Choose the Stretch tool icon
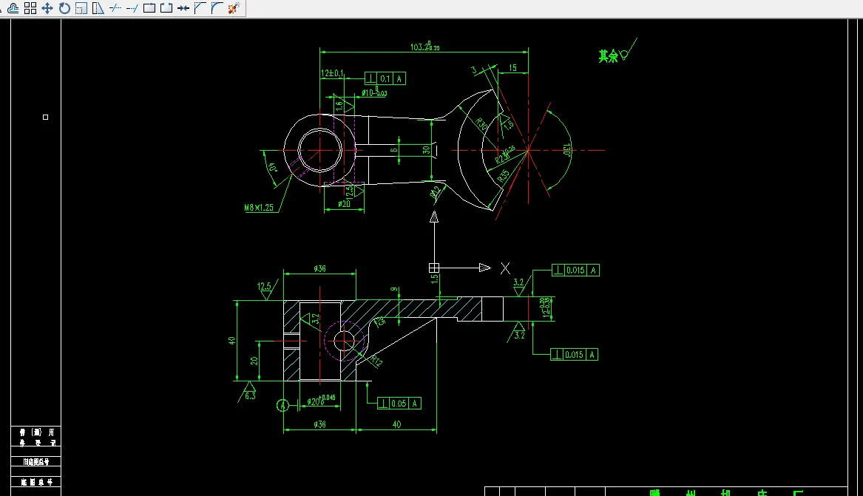 (98, 7)
